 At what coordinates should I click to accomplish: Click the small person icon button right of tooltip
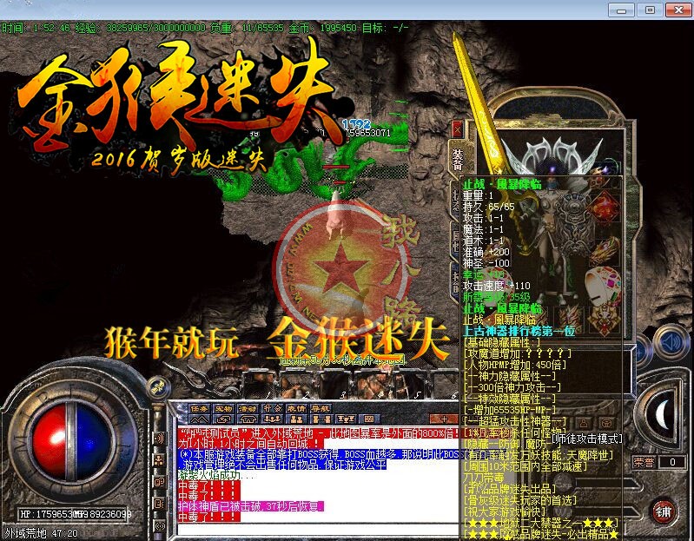coord(584,423)
